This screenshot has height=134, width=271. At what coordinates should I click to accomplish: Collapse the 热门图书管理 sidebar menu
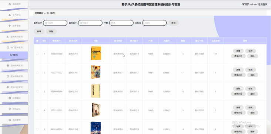[x=14, y=48]
